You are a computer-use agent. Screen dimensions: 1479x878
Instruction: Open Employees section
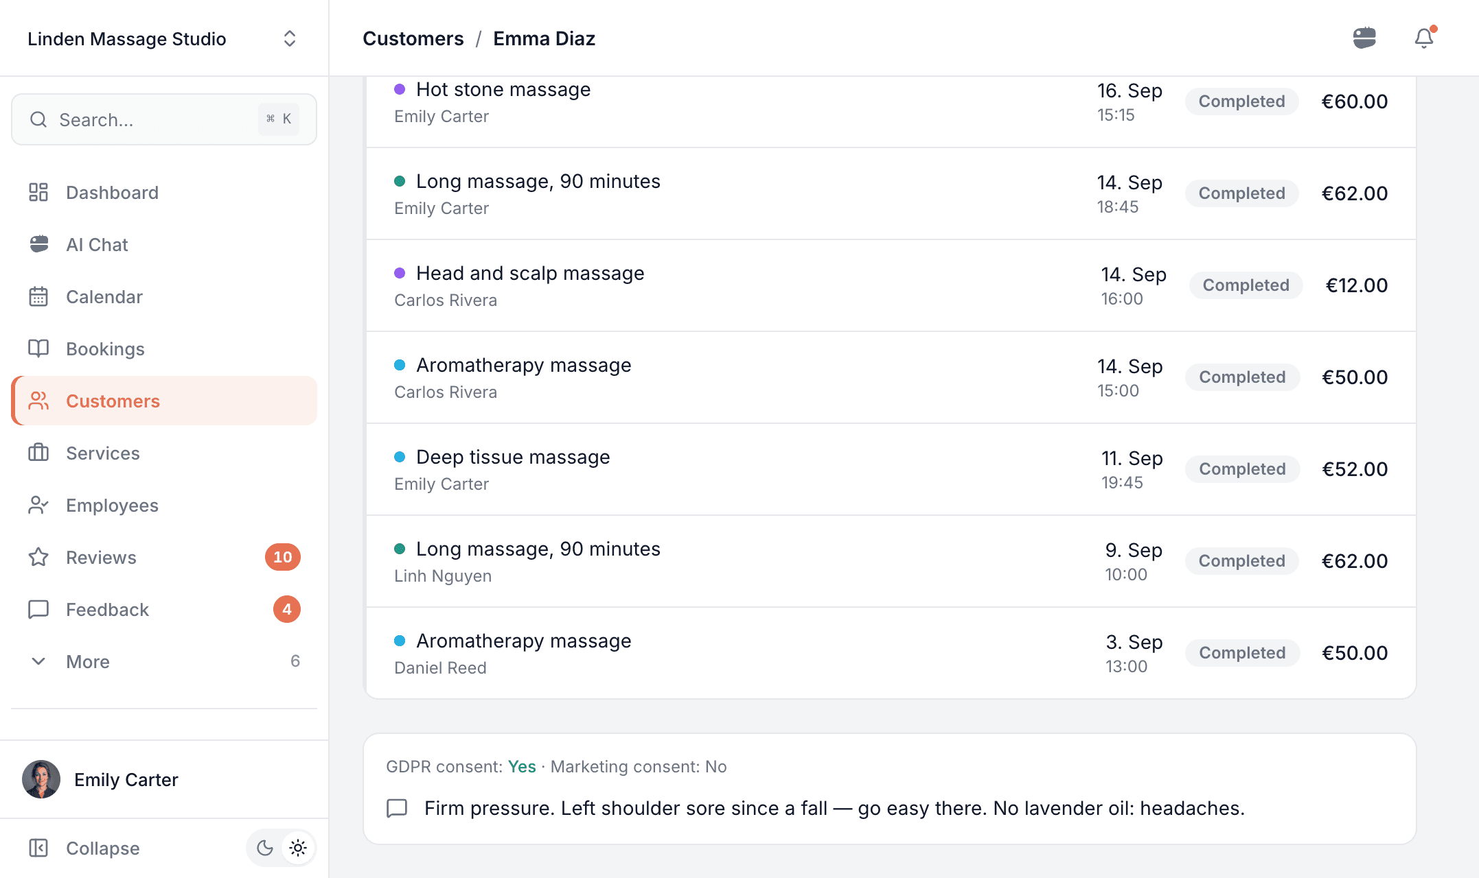click(x=163, y=505)
